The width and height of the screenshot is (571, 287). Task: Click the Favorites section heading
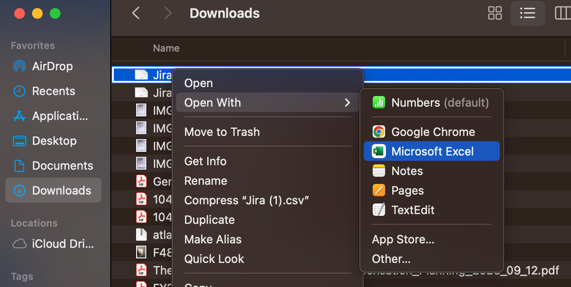33,46
